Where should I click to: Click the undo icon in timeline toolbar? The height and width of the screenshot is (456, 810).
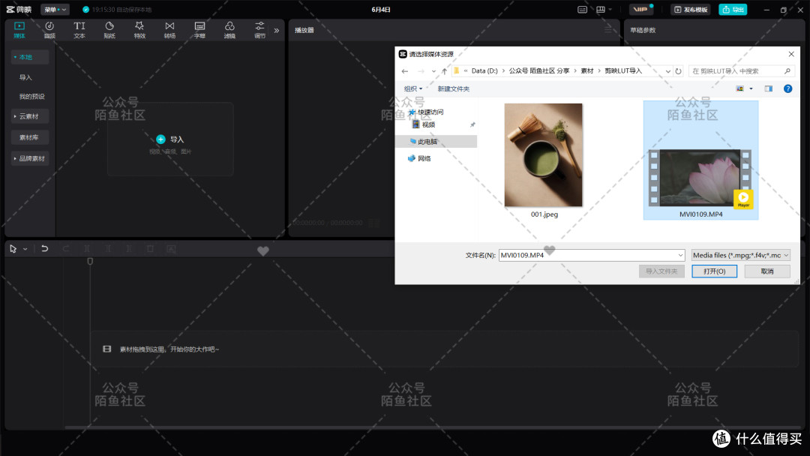(x=45, y=249)
